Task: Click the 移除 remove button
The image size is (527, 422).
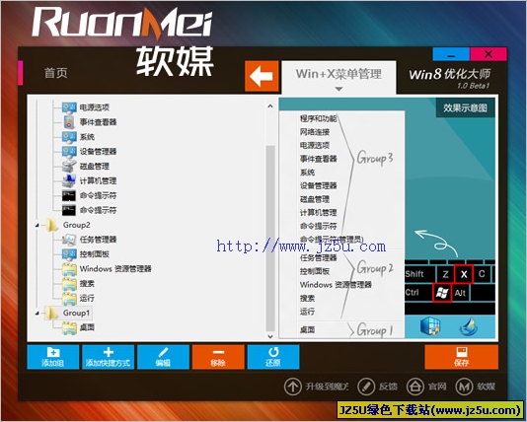Action: tap(218, 357)
